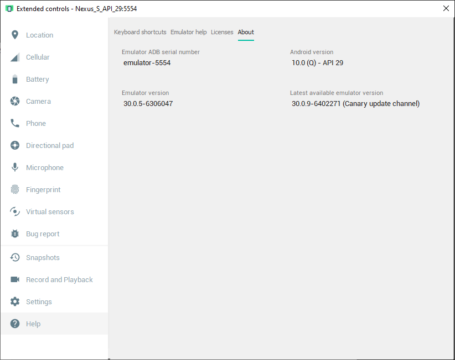Select the Directional pad icon
The width and height of the screenshot is (455, 360).
pyautogui.click(x=15, y=146)
